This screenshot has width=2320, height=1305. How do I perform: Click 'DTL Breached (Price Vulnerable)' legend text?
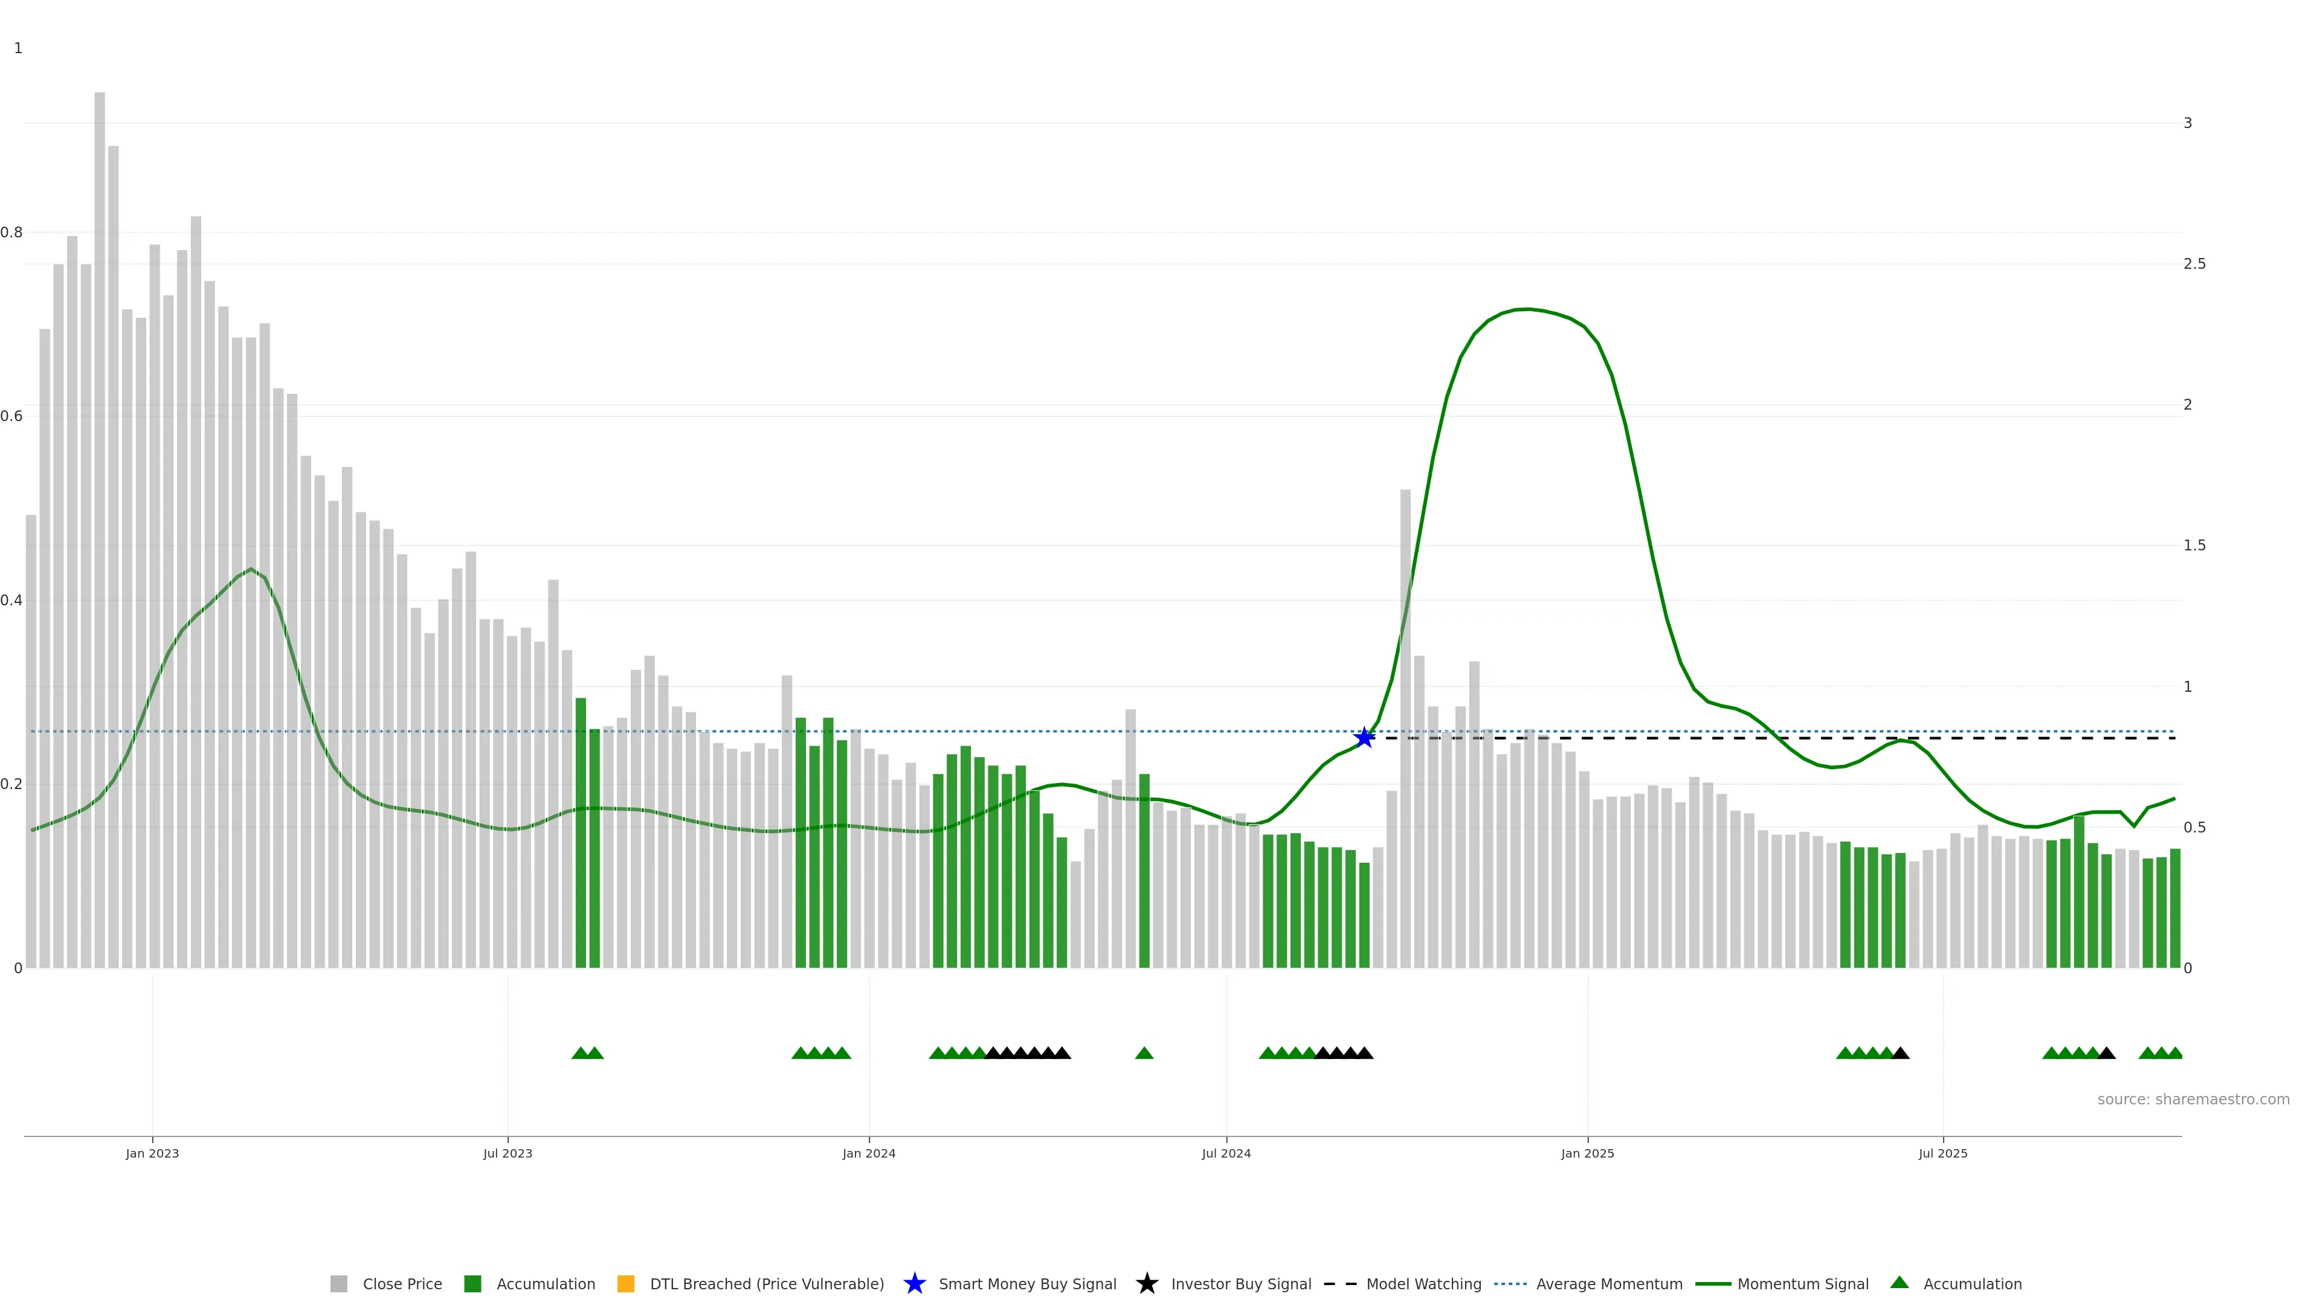[x=767, y=1283]
